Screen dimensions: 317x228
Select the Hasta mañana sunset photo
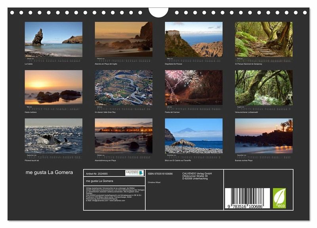pyautogui.click(x=53, y=87)
